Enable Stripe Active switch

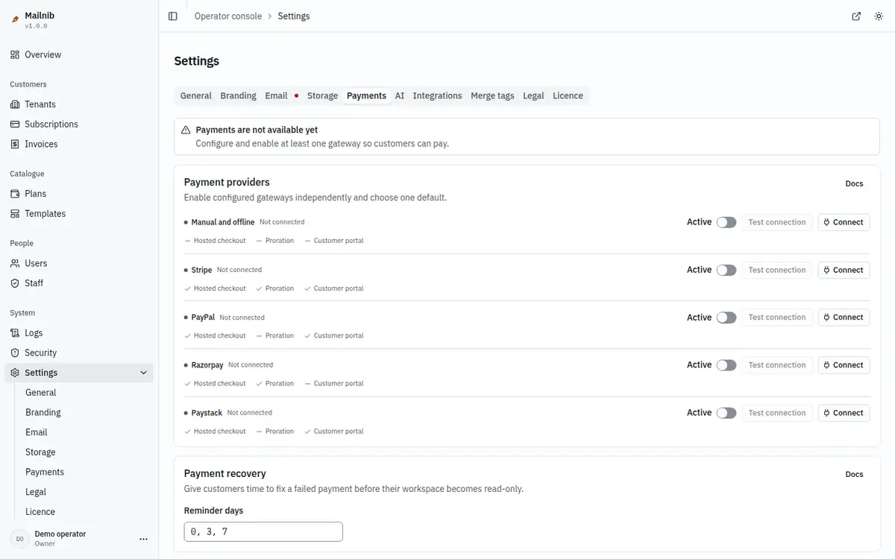726,270
